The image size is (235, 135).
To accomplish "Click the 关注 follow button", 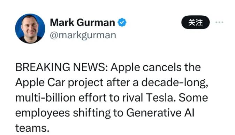I will (196, 22).
